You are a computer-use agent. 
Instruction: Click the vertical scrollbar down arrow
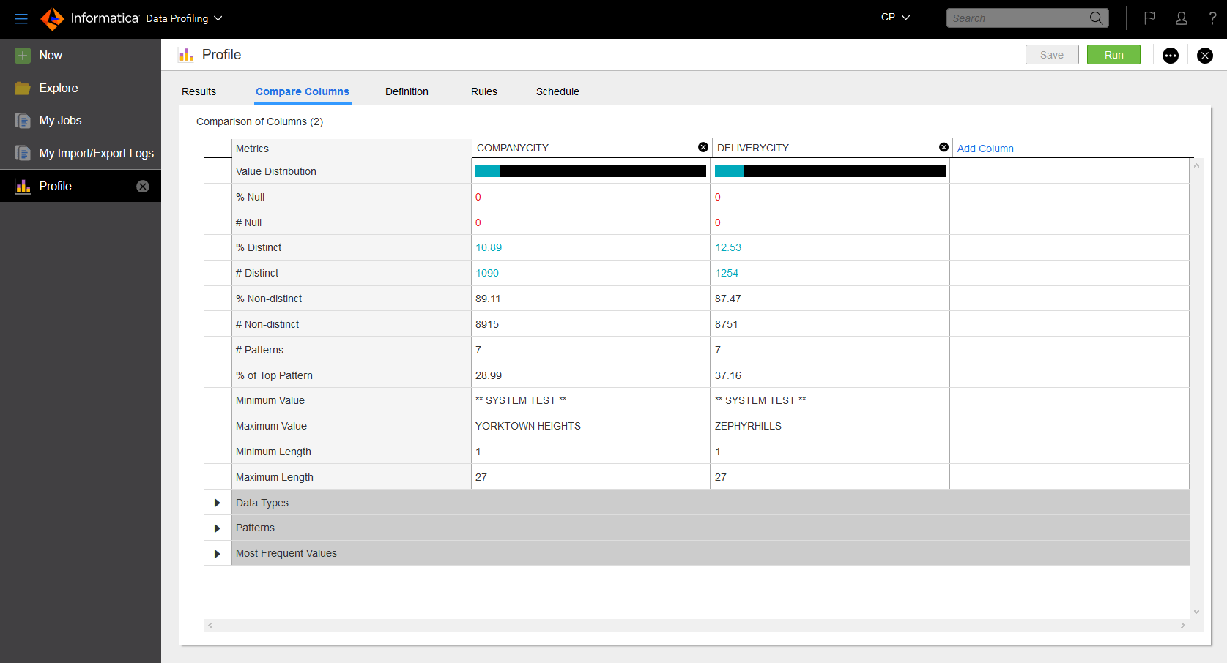pyautogui.click(x=1197, y=612)
